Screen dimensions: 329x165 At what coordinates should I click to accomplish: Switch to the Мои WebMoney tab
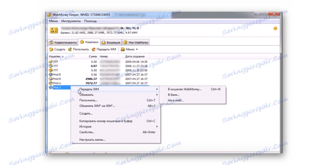(x=136, y=42)
